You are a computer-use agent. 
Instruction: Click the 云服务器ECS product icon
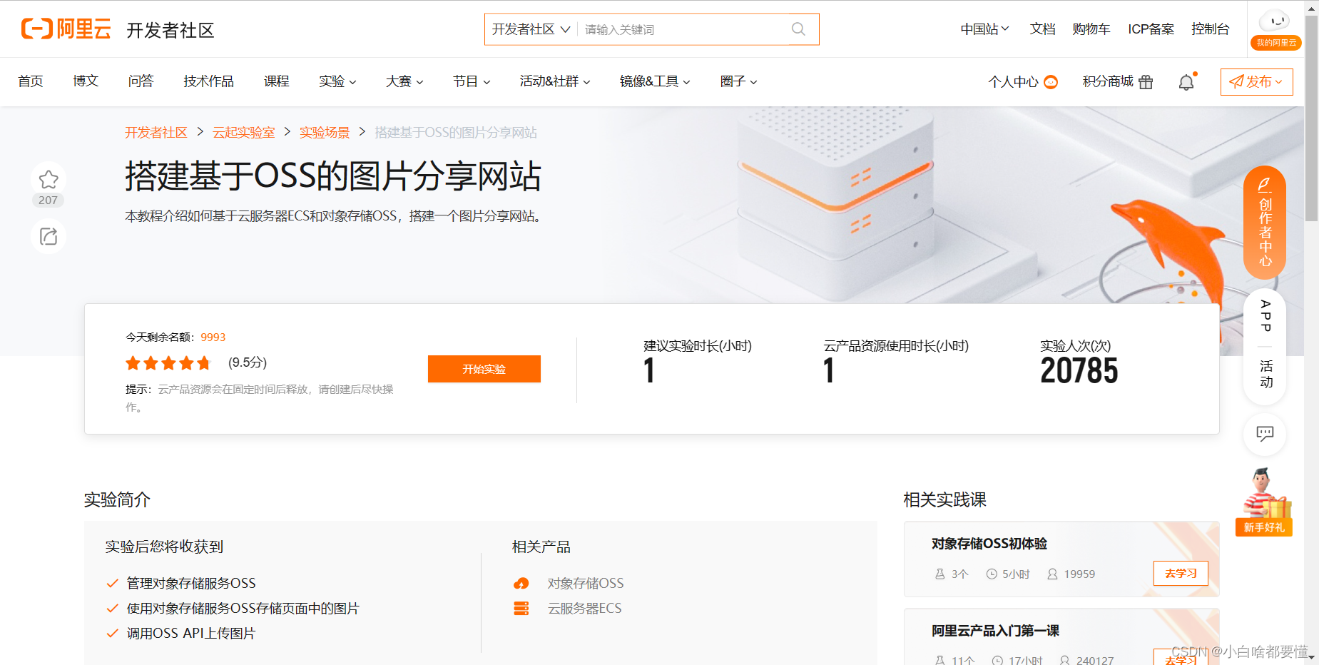[521, 609]
